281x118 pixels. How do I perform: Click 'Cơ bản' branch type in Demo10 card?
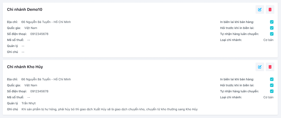[x=268, y=40]
